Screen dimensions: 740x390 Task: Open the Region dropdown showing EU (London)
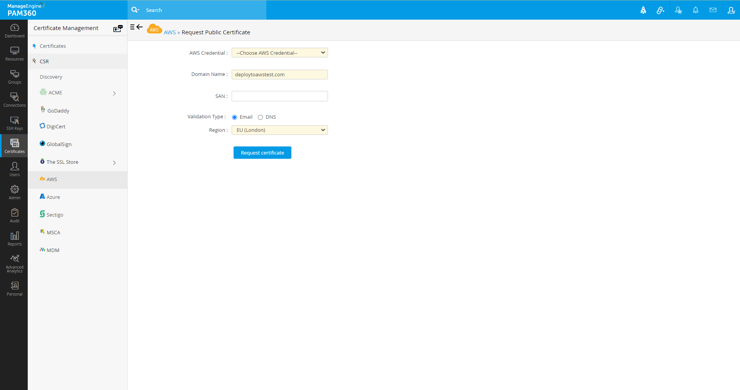pyautogui.click(x=280, y=130)
